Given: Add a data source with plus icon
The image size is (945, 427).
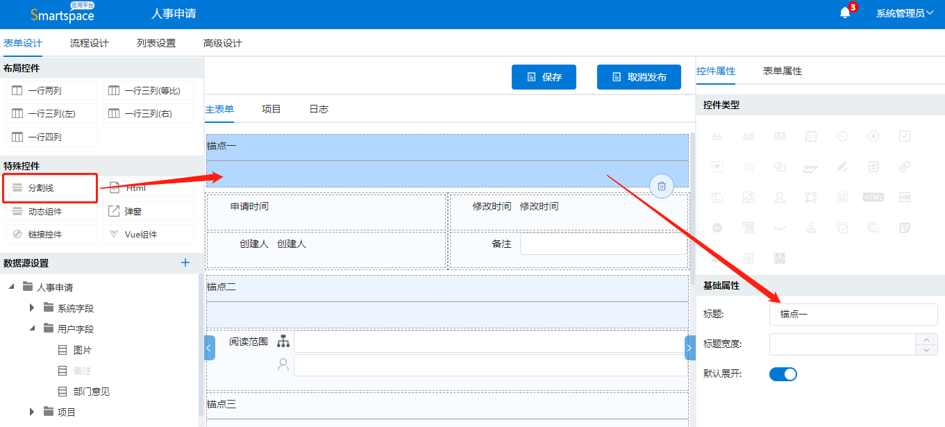Looking at the screenshot, I should (x=185, y=262).
